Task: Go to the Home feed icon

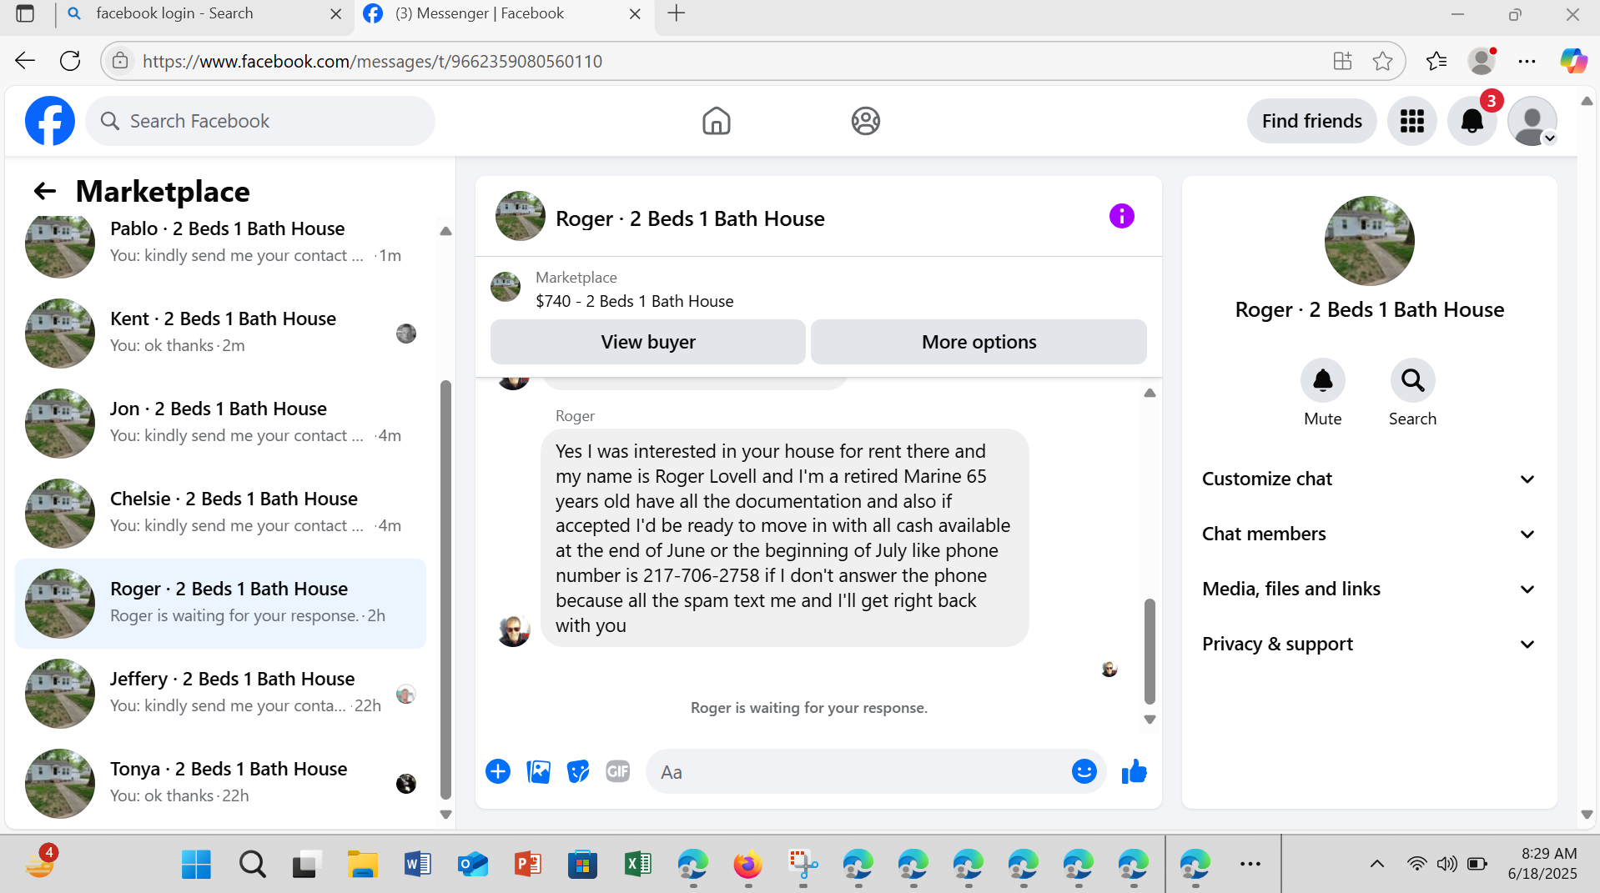Action: coord(716,121)
